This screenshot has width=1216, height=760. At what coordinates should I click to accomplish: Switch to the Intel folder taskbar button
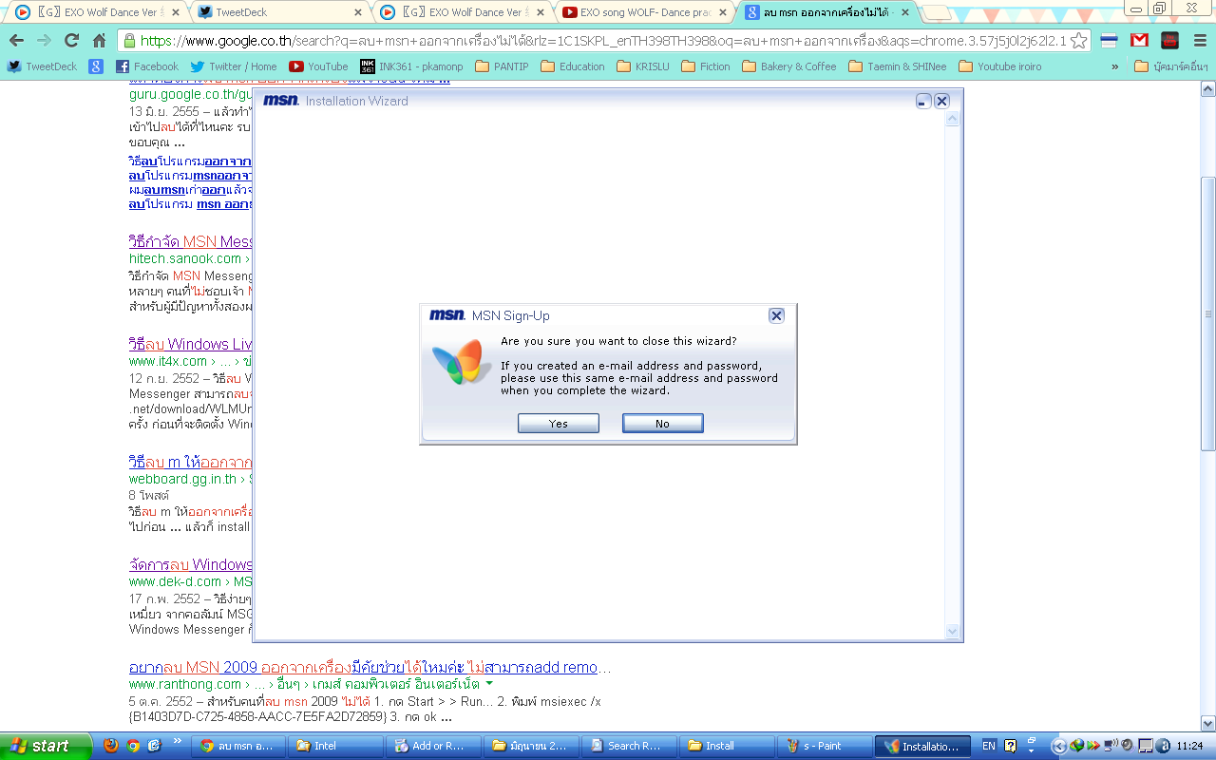pos(335,746)
